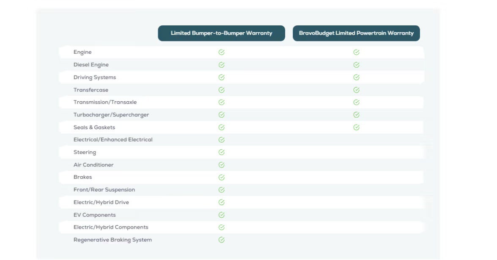Click Transmission/Transaxle checkmark in Bumper-to-Bumper column

click(x=221, y=102)
